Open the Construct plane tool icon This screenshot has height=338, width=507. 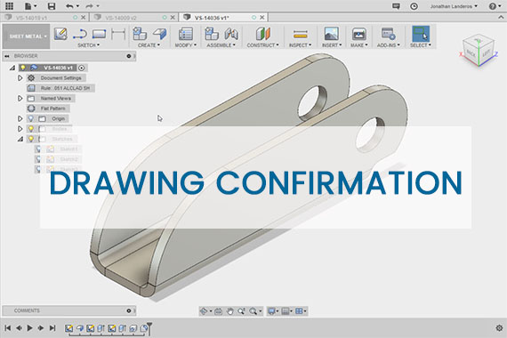click(262, 34)
